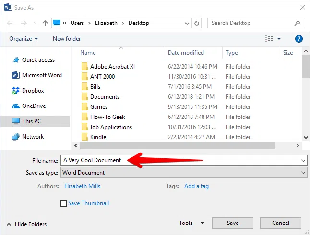
Task: Expand the Save as type dropdown
Action: [303, 173]
